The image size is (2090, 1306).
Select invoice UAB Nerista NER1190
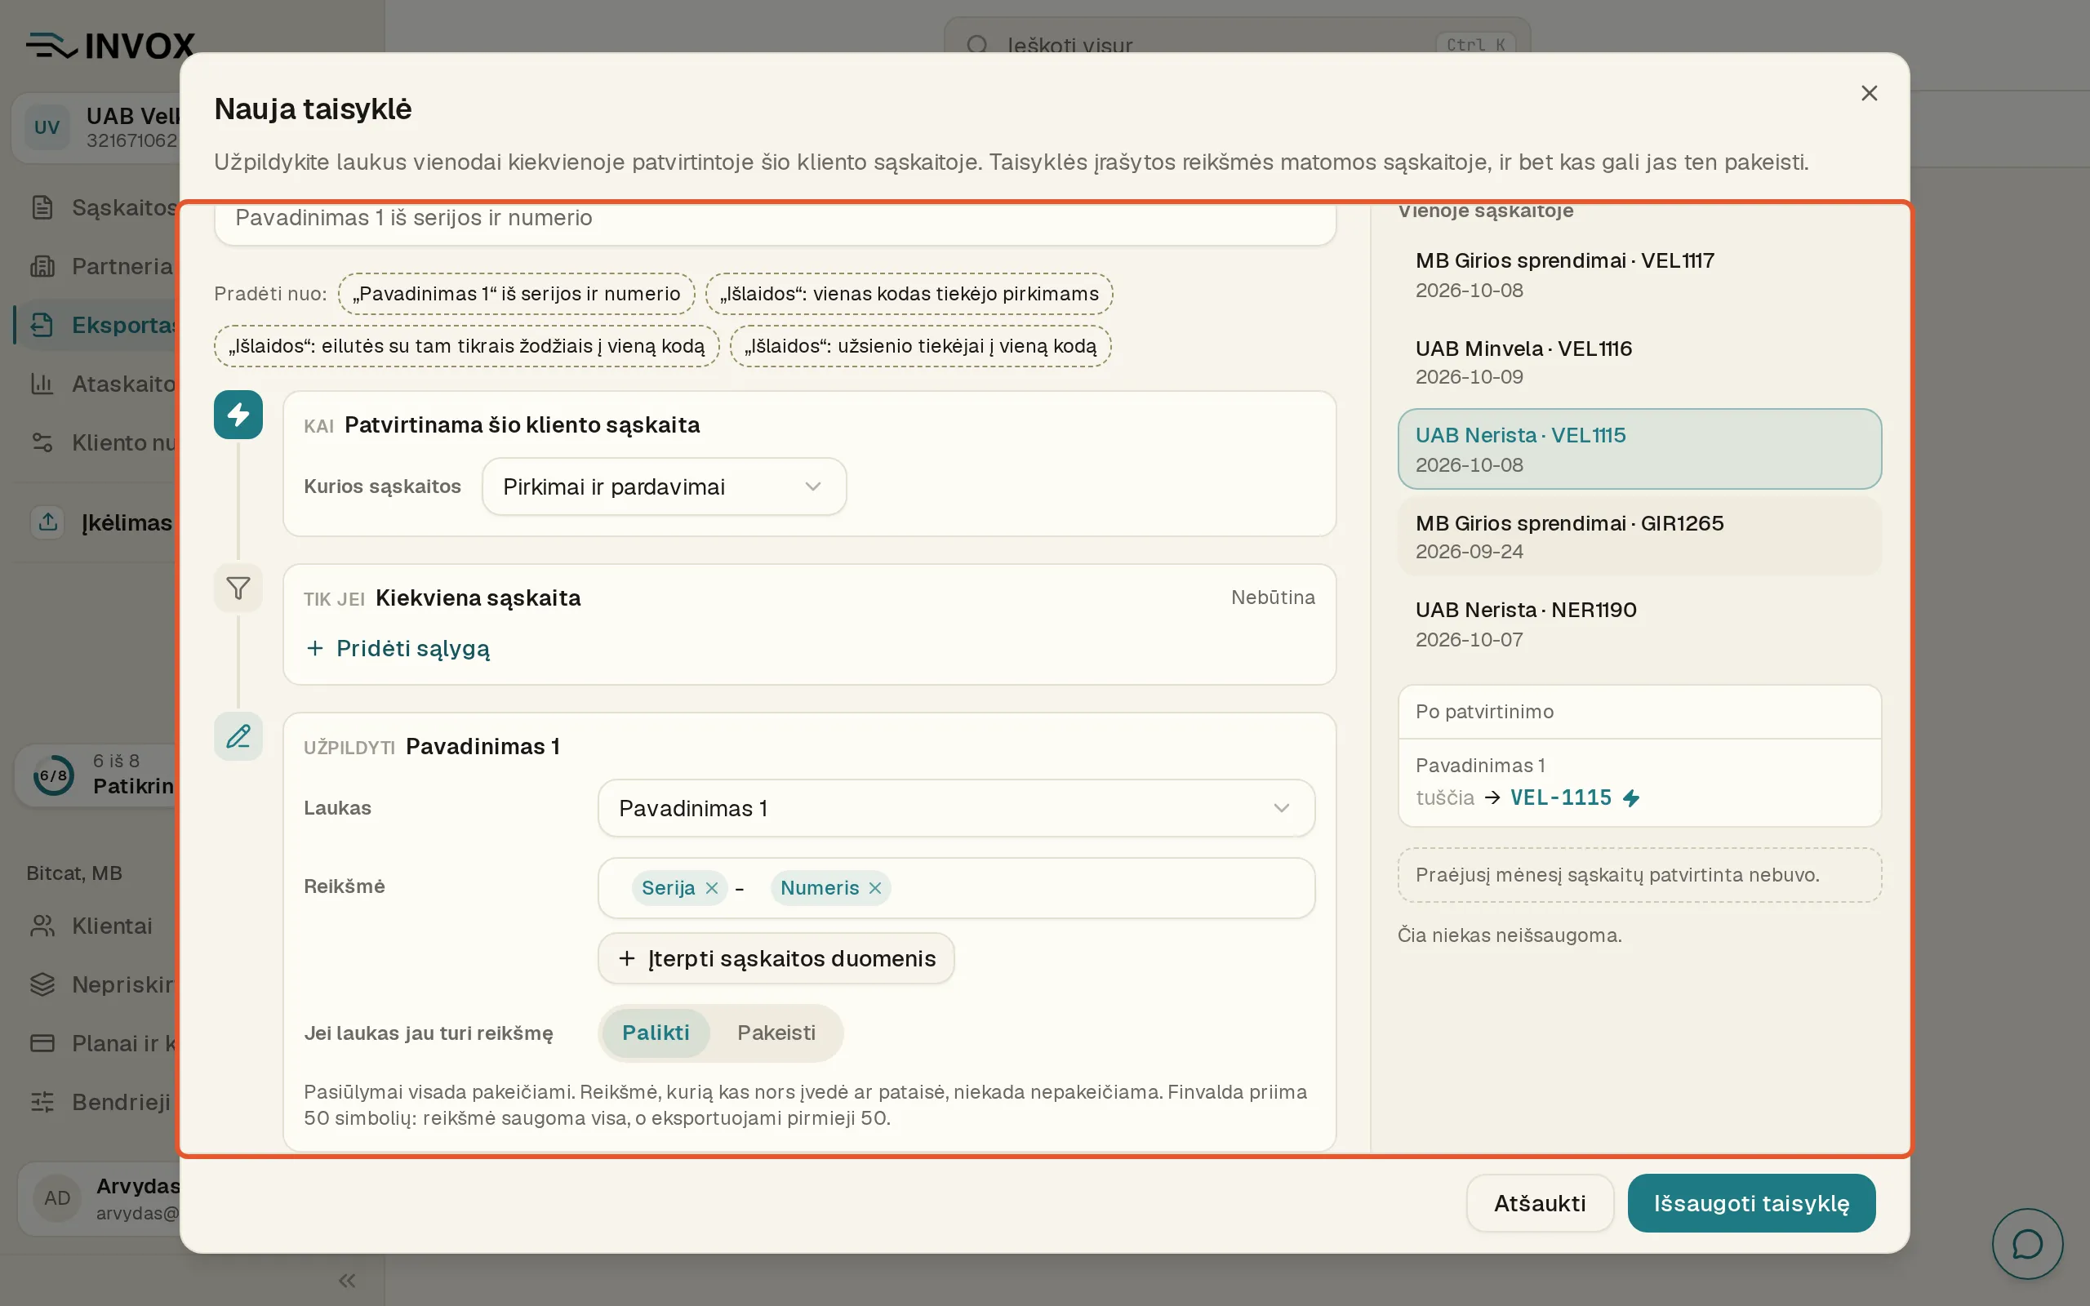pyautogui.click(x=1639, y=624)
